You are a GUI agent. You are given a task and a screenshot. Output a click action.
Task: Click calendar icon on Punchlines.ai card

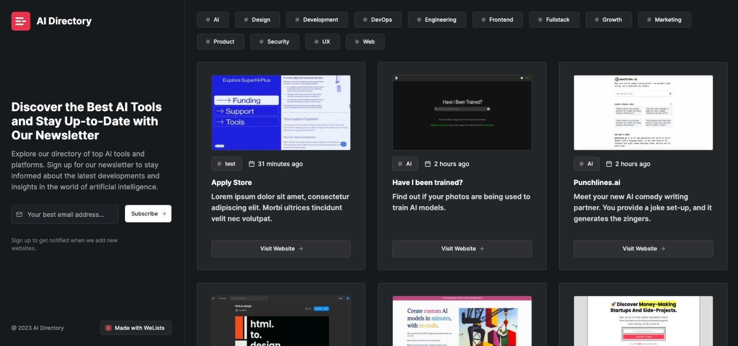pyautogui.click(x=609, y=164)
